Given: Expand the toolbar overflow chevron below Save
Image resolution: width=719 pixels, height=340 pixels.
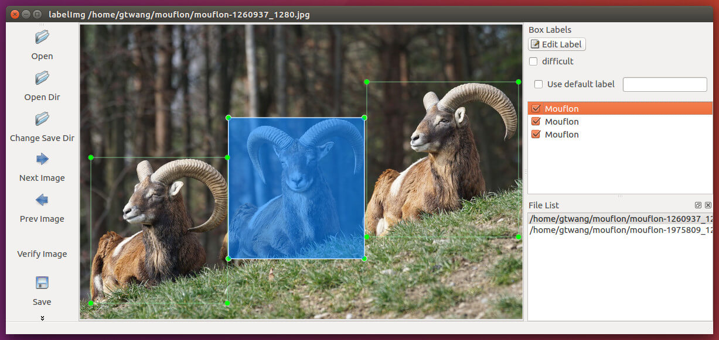Looking at the screenshot, I should pyautogui.click(x=42, y=318).
